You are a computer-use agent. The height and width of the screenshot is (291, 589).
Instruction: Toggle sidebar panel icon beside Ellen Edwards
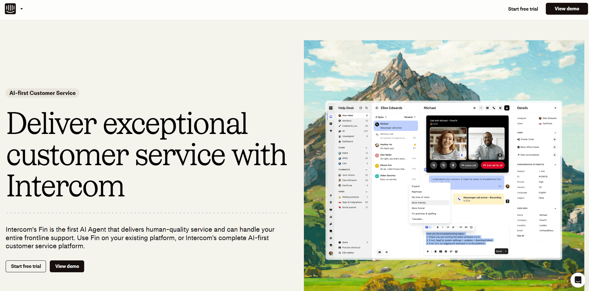pos(377,108)
